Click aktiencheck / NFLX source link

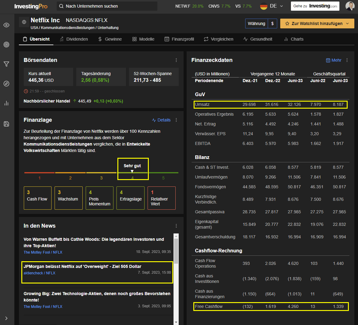(40, 273)
